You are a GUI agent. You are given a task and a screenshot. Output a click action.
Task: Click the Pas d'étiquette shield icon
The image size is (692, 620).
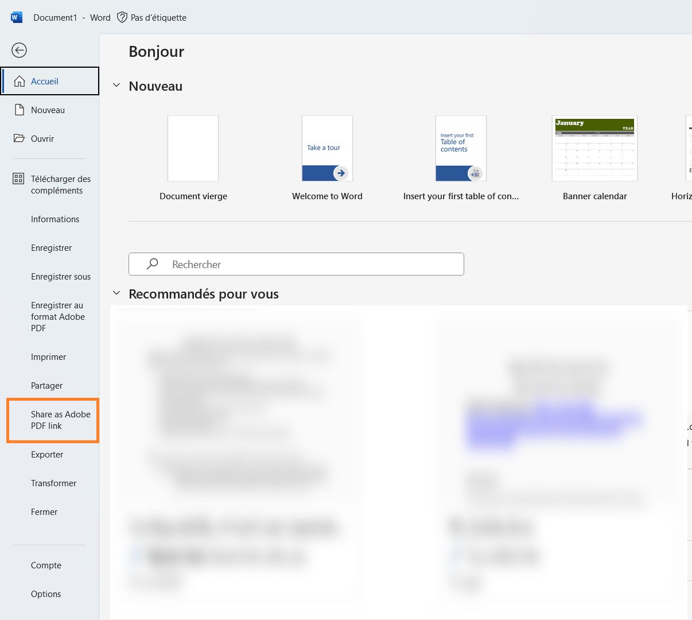(x=122, y=17)
